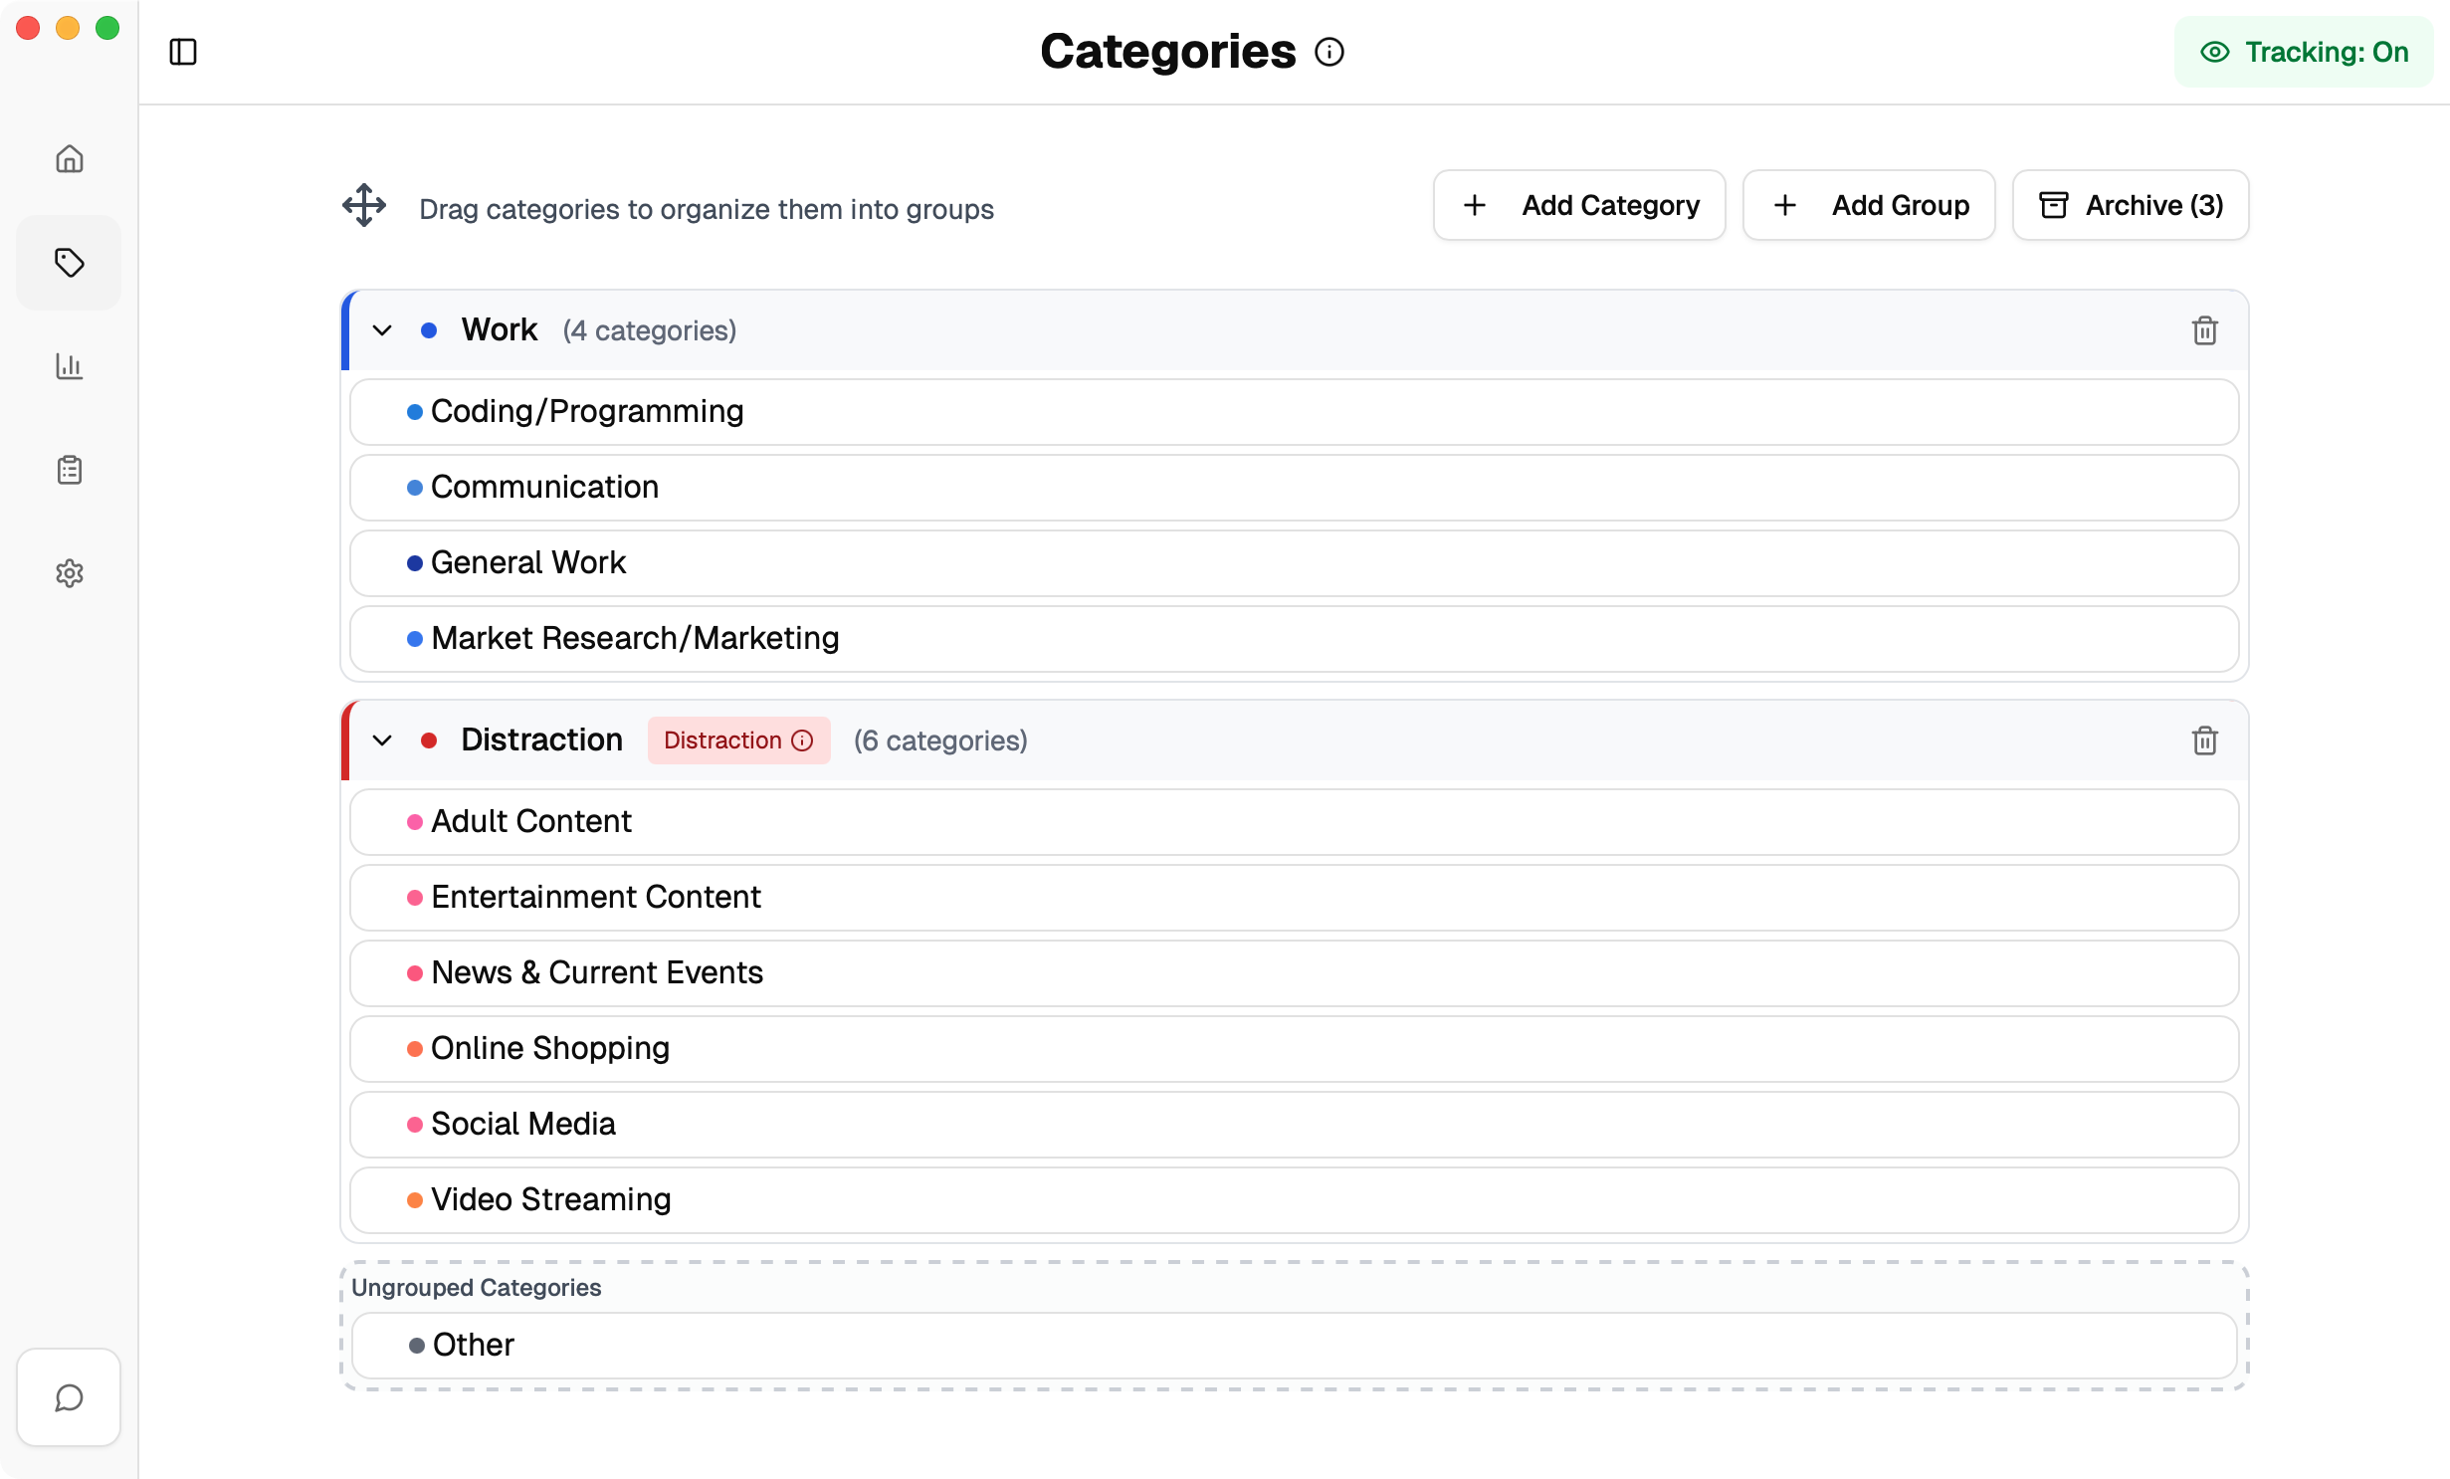Collapse the Distraction group
The height and width of the screenshot is (1479, 2450).
click(381, 740)
